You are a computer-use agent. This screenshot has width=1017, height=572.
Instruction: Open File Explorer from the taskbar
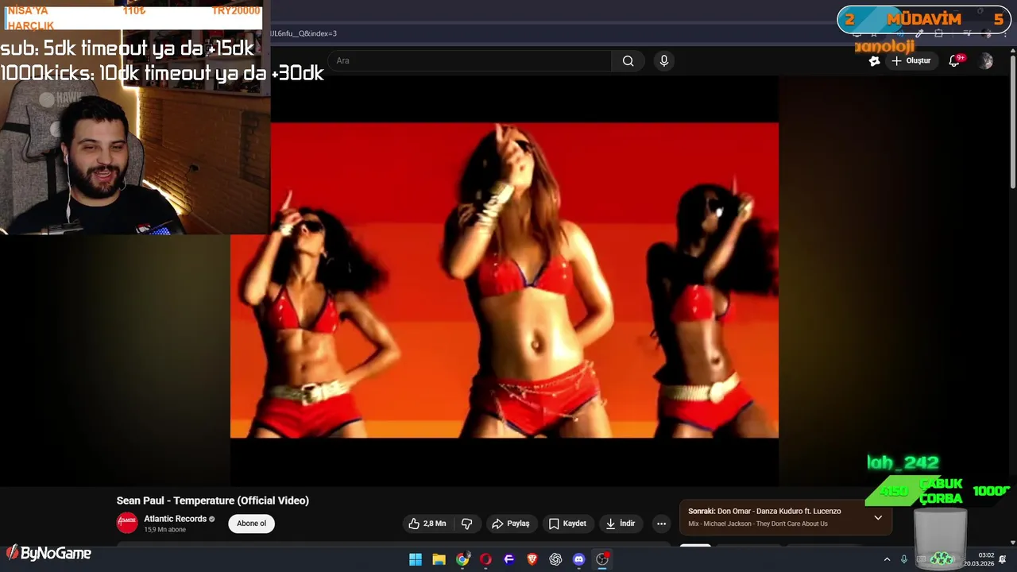coord(439,559)
